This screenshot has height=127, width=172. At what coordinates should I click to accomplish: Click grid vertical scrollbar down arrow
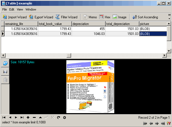[169, 51]
